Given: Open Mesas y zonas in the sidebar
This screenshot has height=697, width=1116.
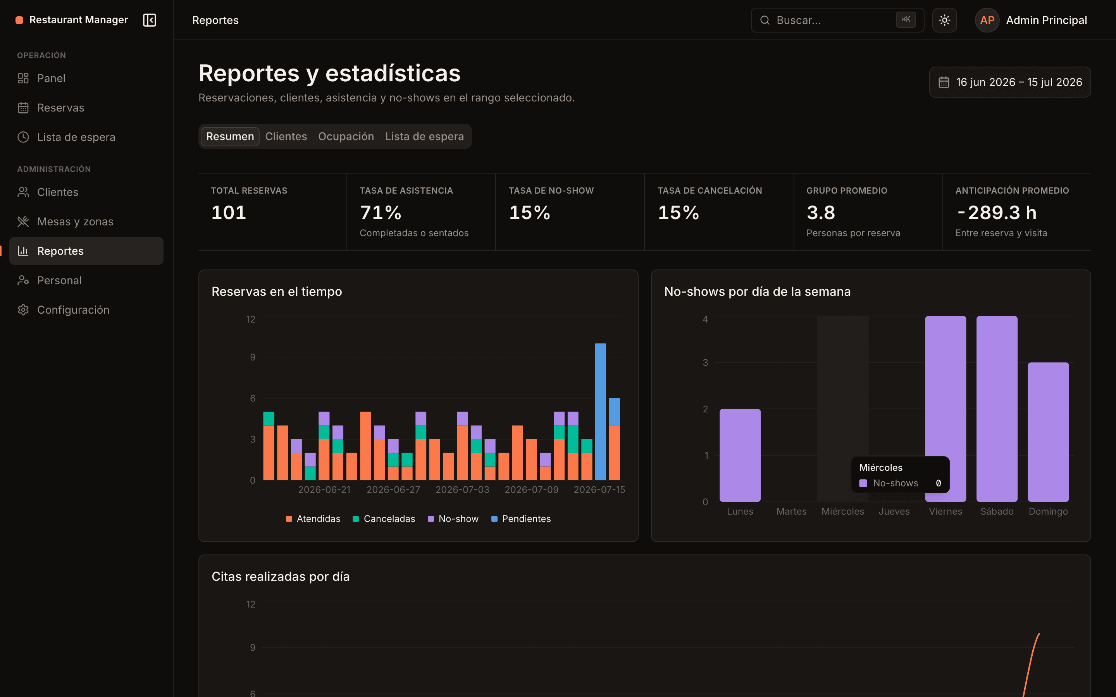Looking at the screenshot, I should (x=86, y=222).
